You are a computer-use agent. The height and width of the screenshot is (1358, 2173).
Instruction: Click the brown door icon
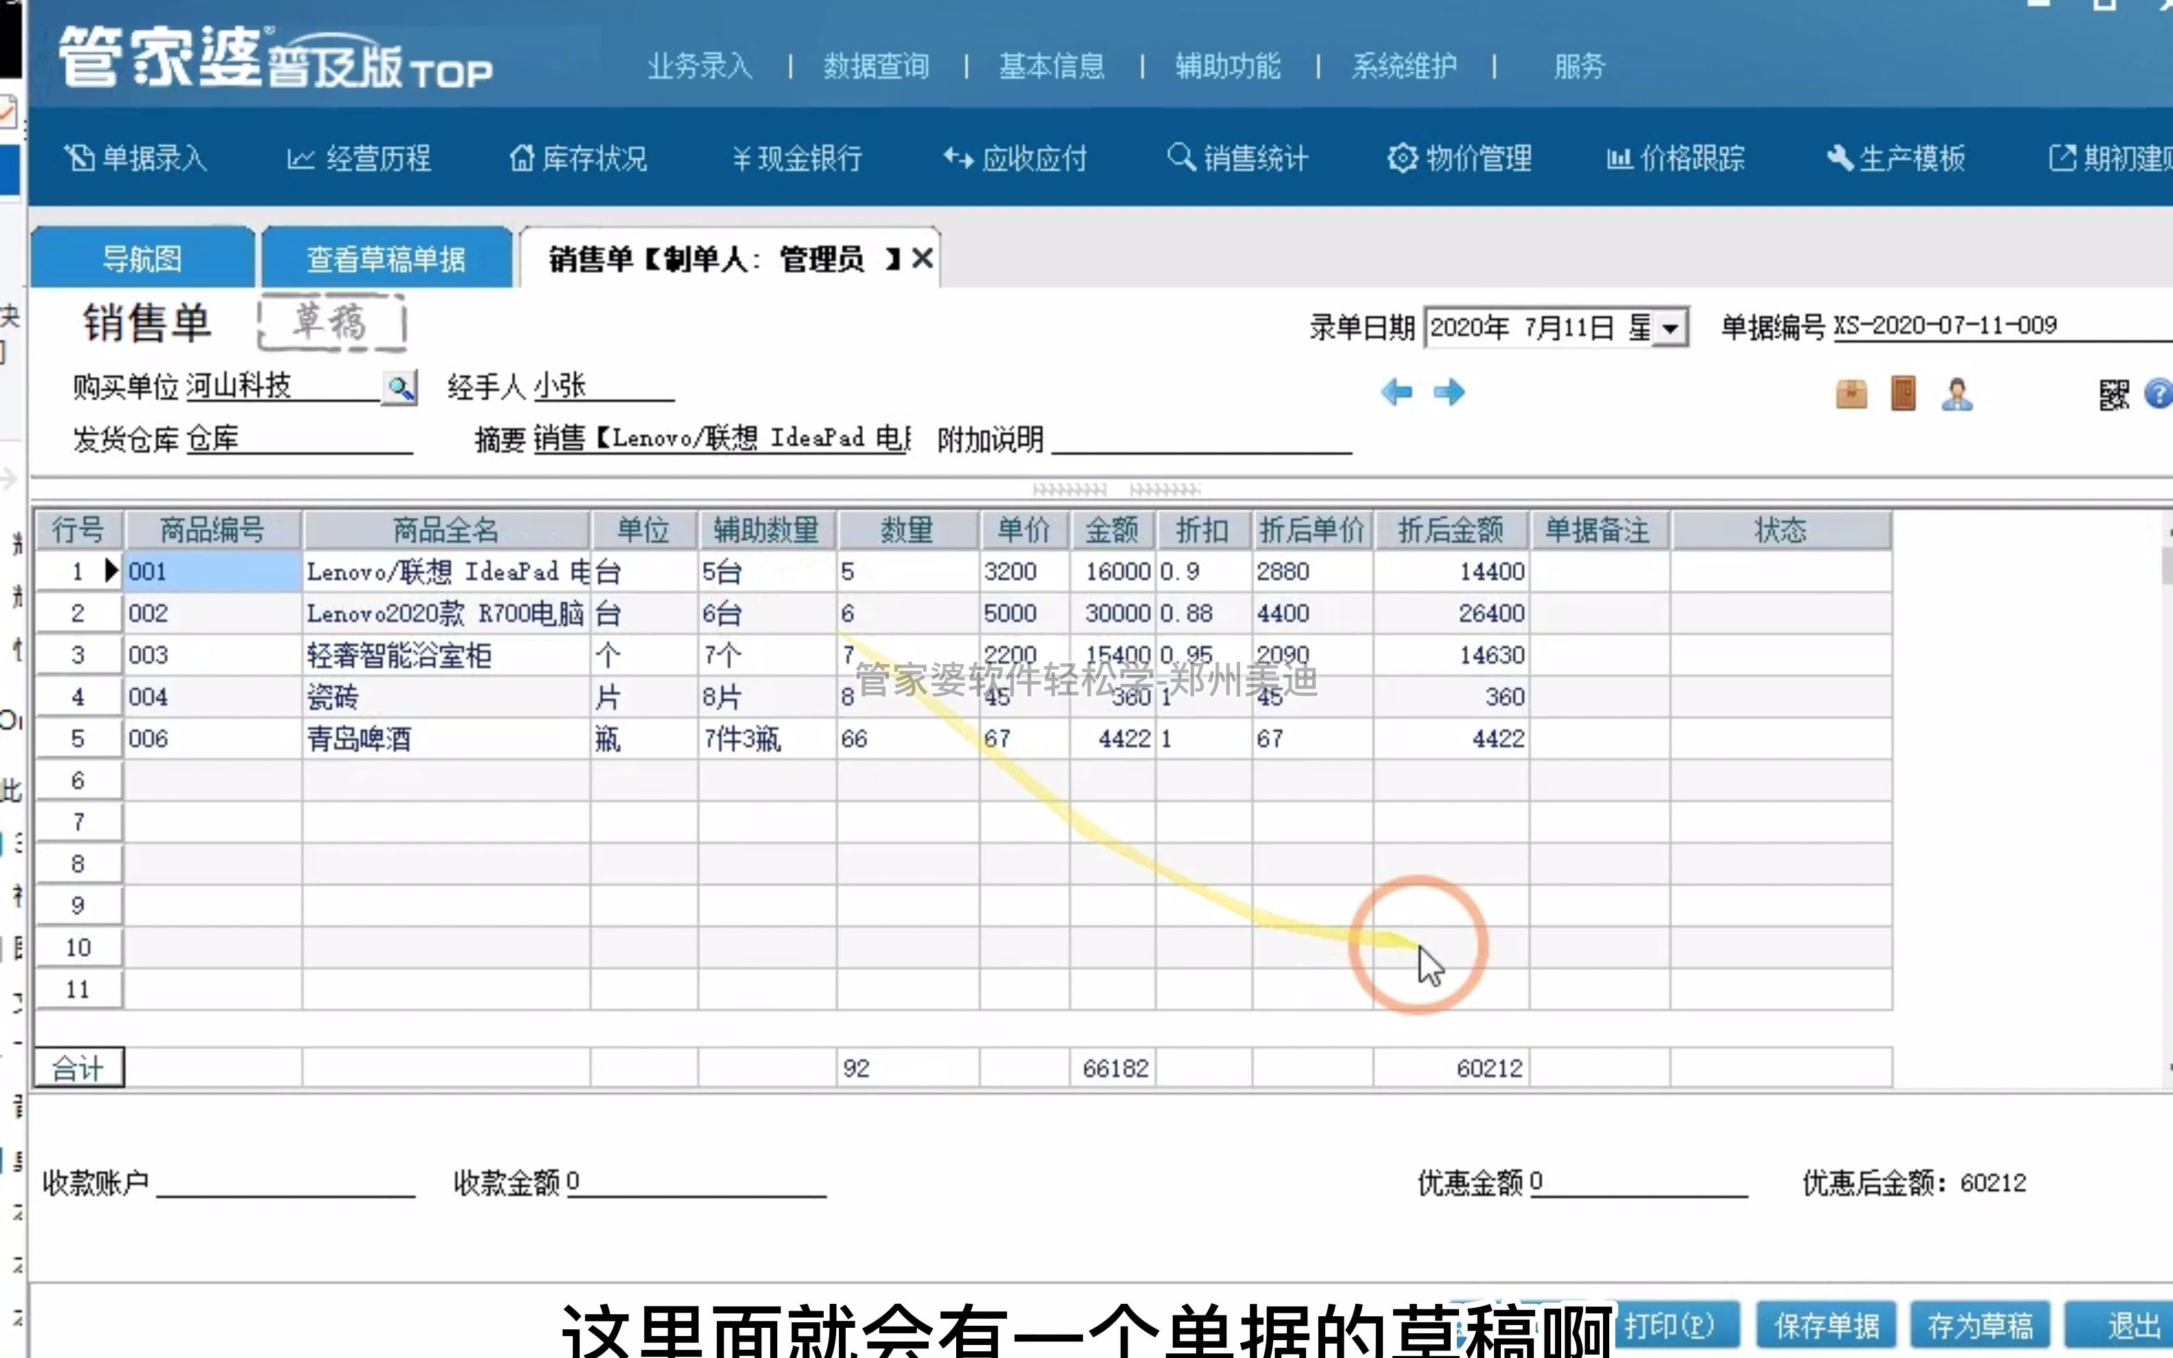pos(1903,394)
